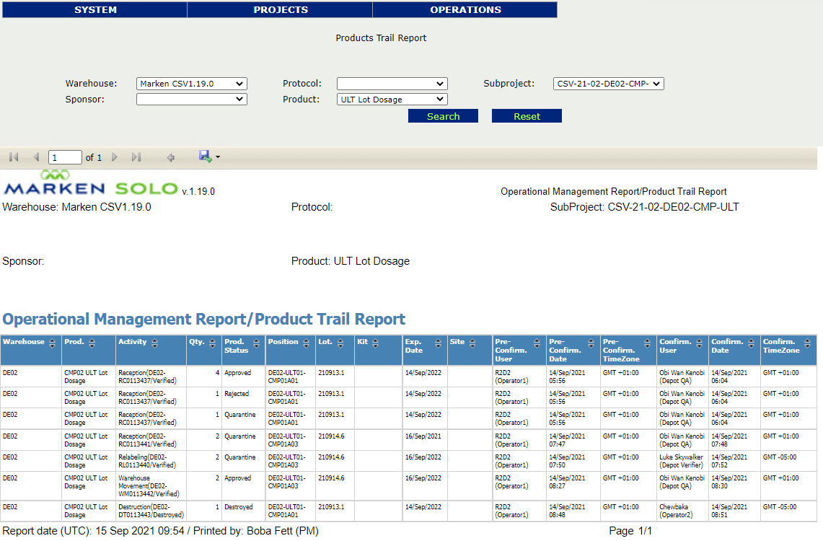
Task: Sort table by Warehouse column
Action: coord(52,343)
